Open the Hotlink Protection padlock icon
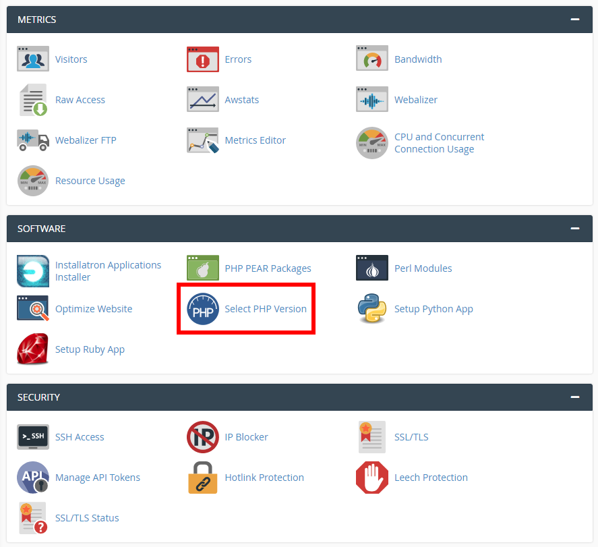Screen dimensions: 598x547 click(202, 478)
